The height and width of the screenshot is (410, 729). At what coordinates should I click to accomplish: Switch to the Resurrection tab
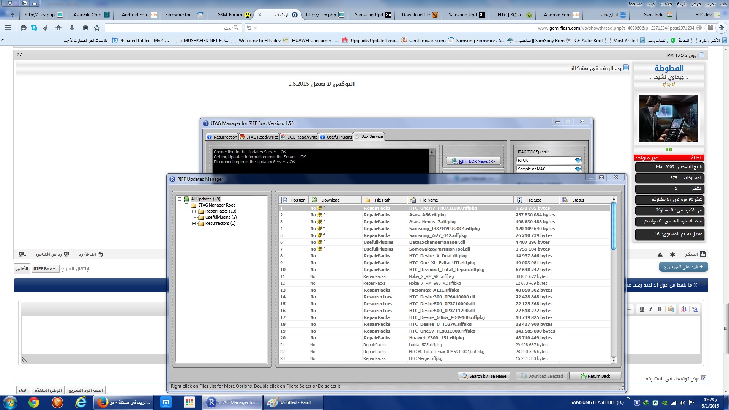click(x=222, y=137)
